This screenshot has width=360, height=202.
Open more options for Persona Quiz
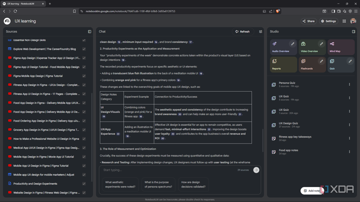(x=349, y=85)
